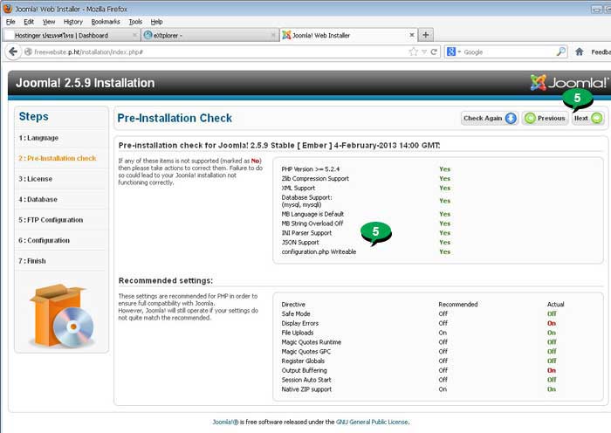Switch to the Hostinger Dashboard tab

click(72, 35)
